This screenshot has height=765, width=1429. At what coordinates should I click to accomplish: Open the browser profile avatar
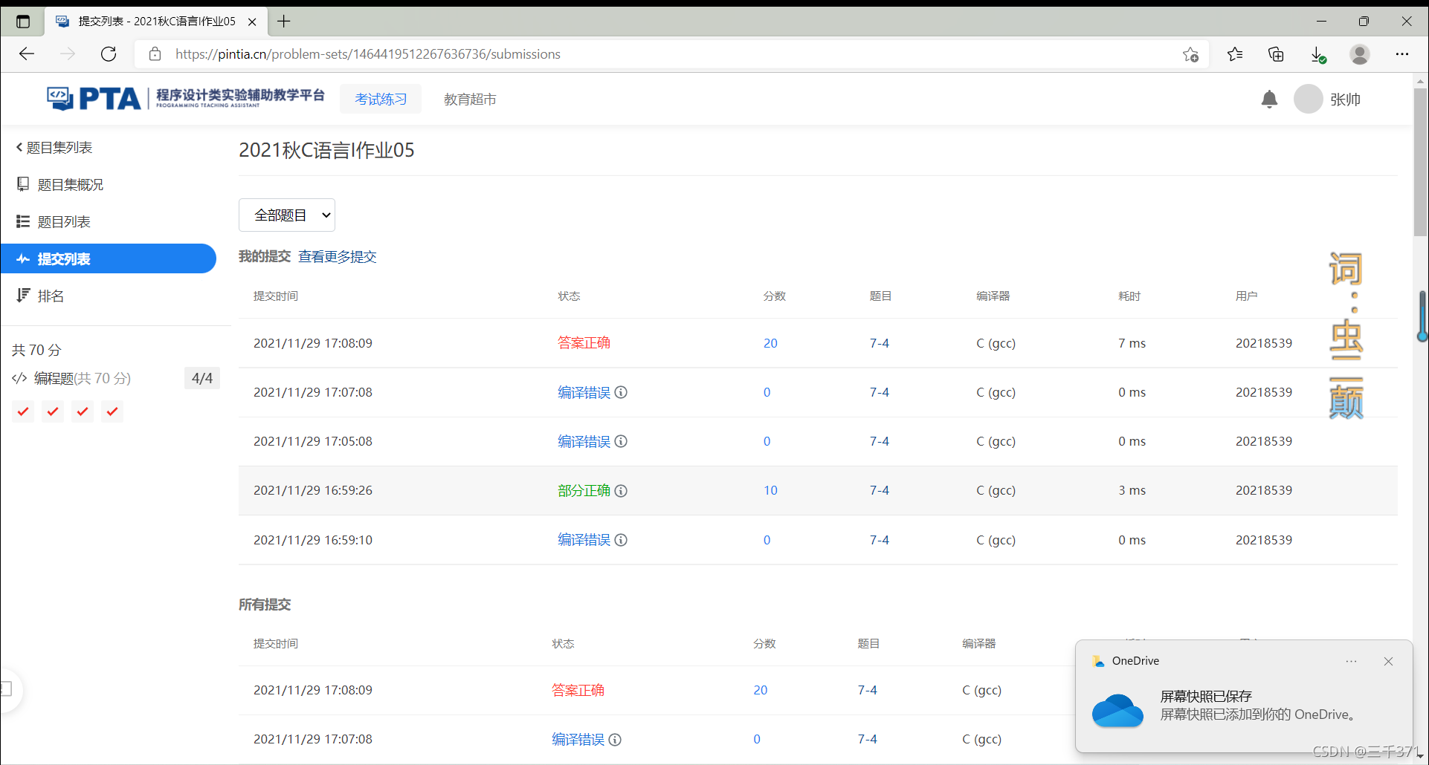click(1360, 54)
